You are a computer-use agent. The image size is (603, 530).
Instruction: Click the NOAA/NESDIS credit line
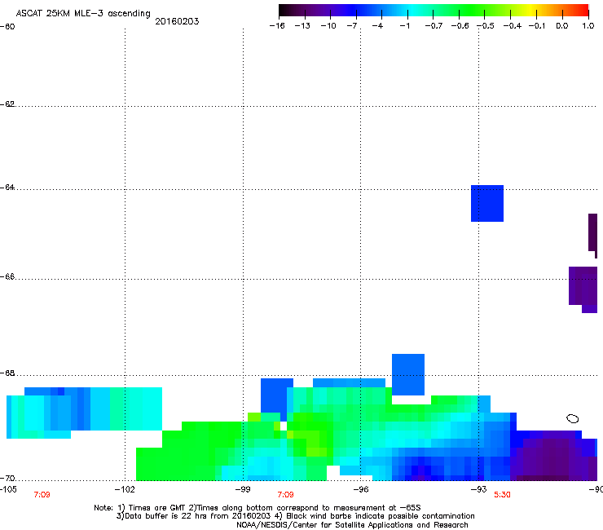[x=352, y=525]
